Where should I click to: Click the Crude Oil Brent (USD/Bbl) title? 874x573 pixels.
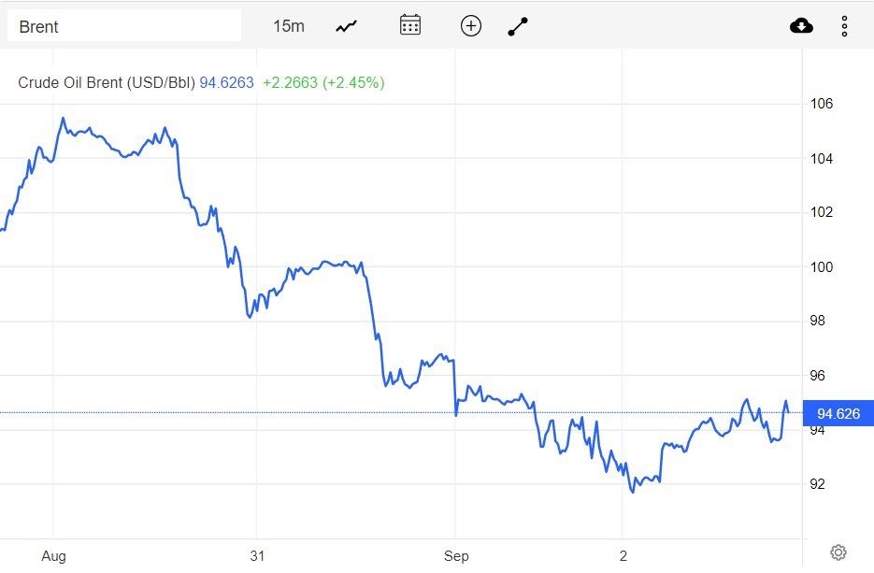106,82
